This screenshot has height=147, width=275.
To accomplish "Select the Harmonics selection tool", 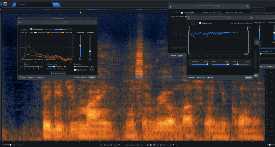I will pyautogui.click(x=167, y=145).
